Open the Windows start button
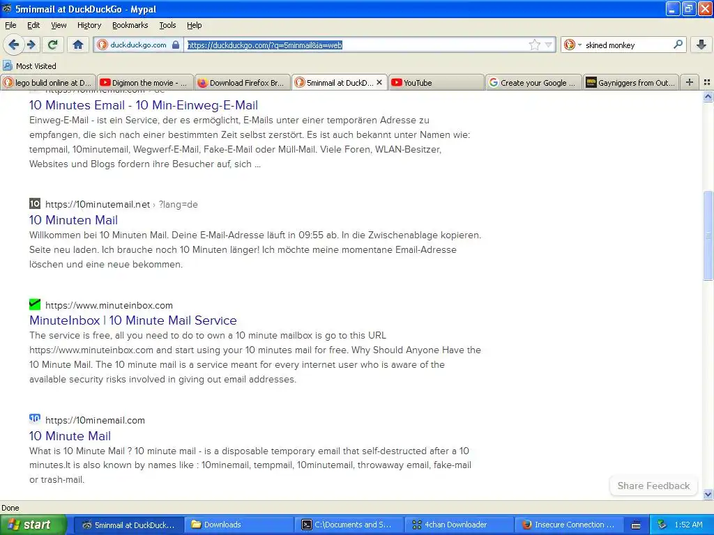Image resolution: width=714 pixels, height=535 pixels. click(33, 525)
